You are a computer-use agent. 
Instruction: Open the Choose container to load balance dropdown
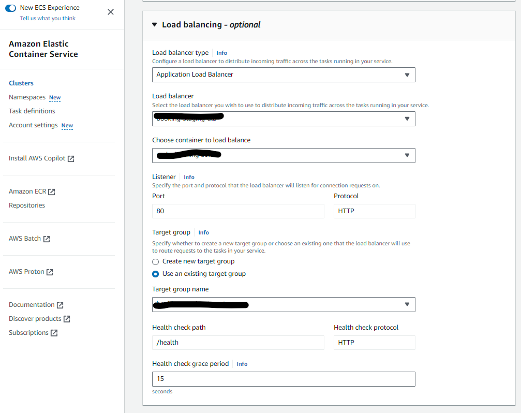284,155
